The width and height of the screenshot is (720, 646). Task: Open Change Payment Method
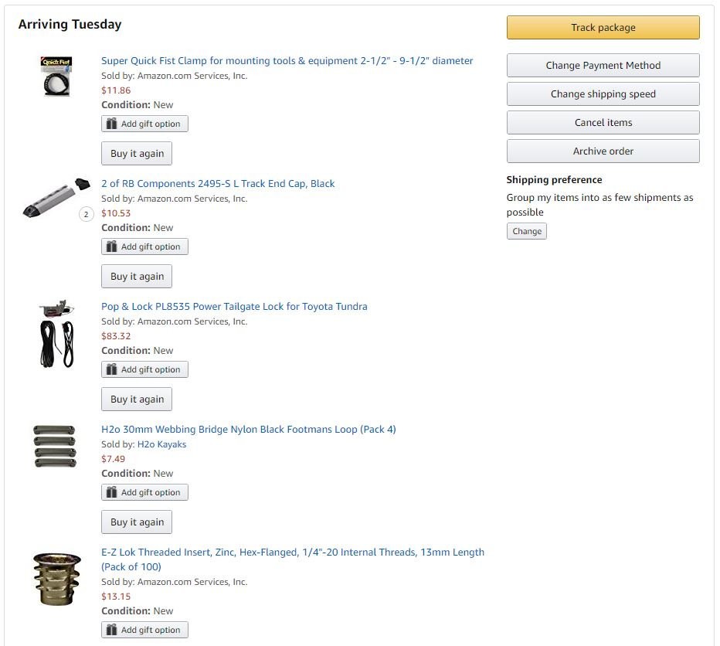coord(603,65)
